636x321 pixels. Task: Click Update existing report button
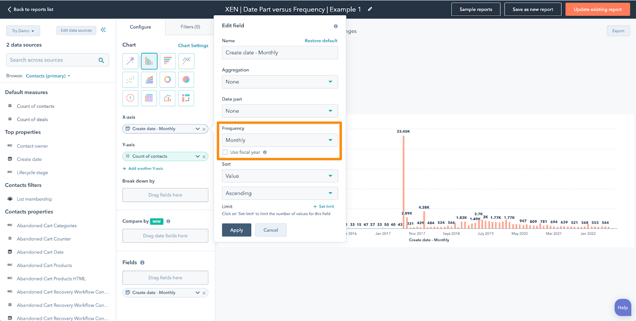tap(597, 10)
